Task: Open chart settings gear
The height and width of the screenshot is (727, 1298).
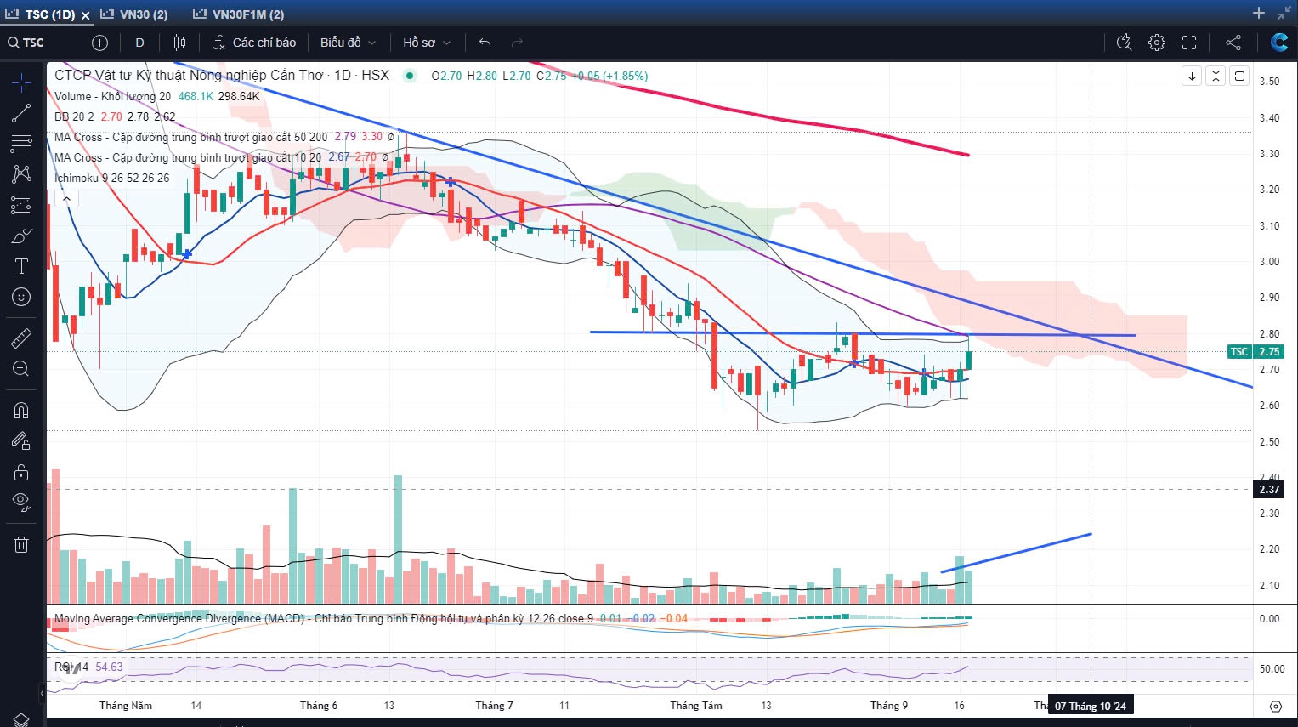Action: [1157, 43]
